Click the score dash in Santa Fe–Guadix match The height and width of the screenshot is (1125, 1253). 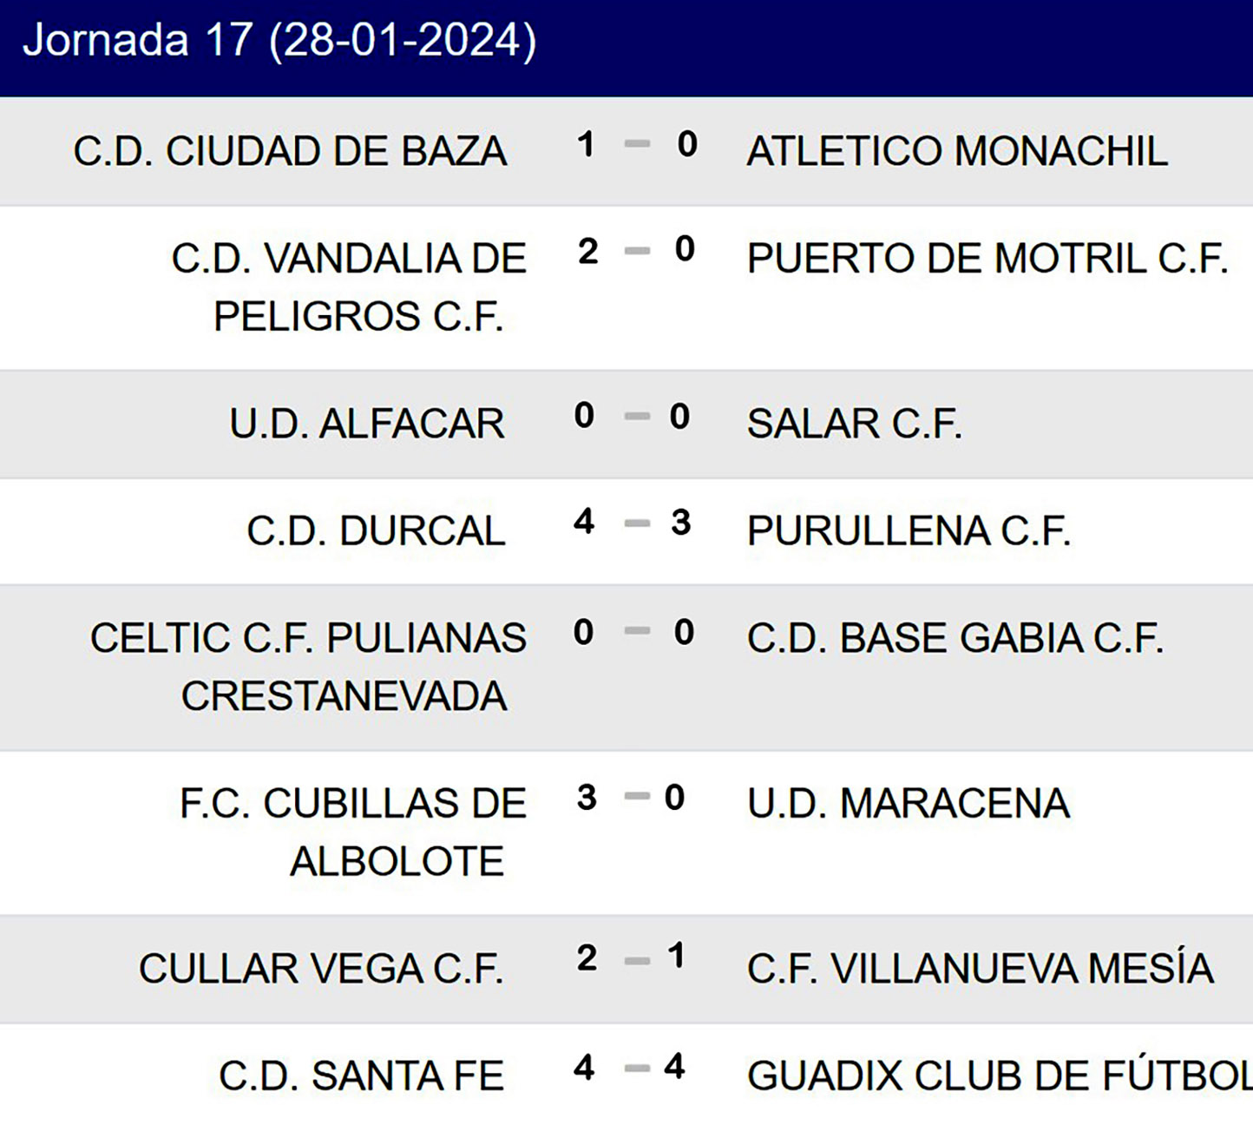point(637,1068)
